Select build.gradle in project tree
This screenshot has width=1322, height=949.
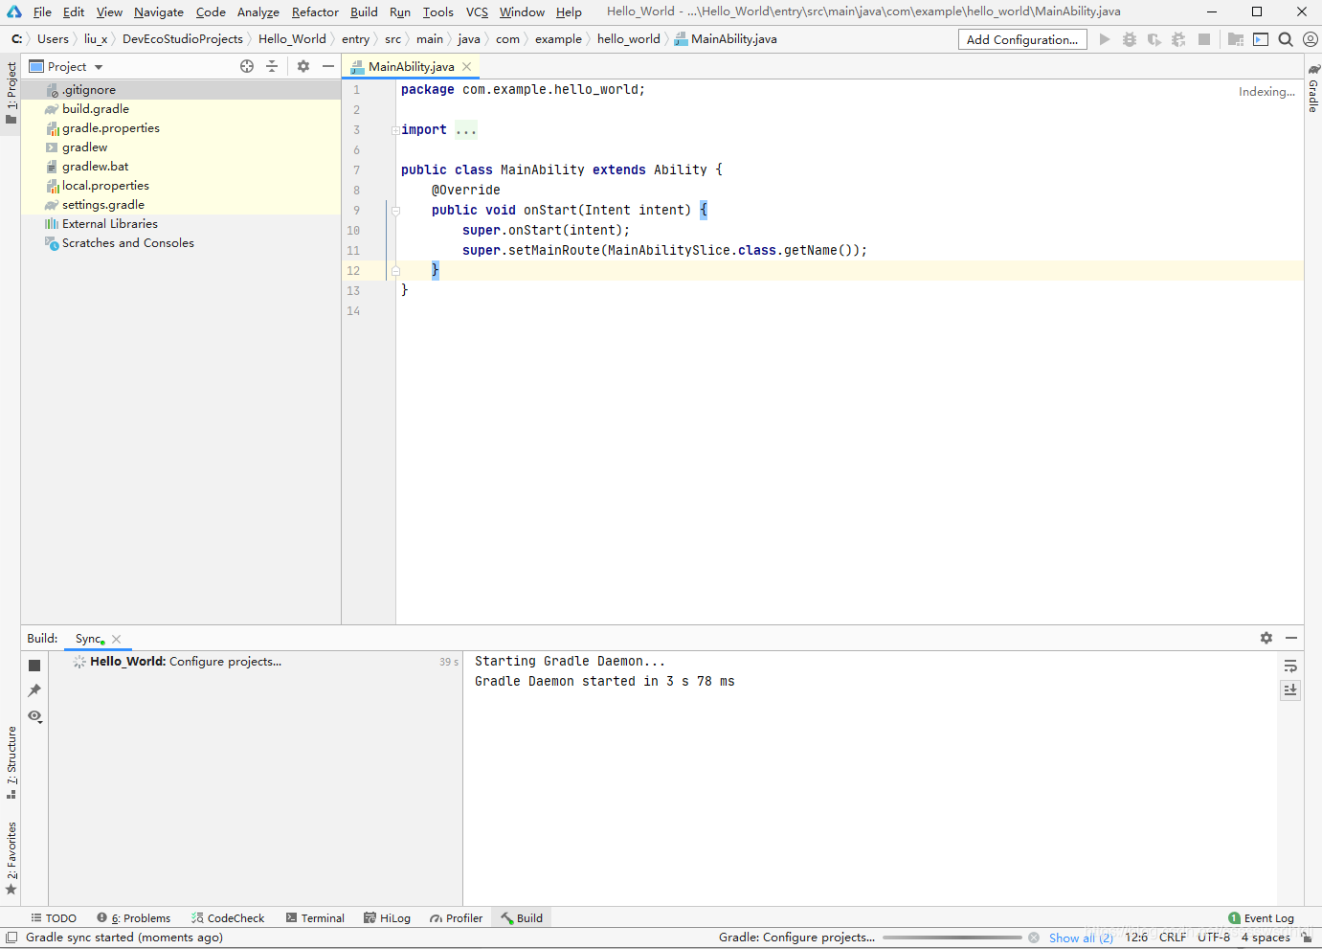[x=181, y=108]
